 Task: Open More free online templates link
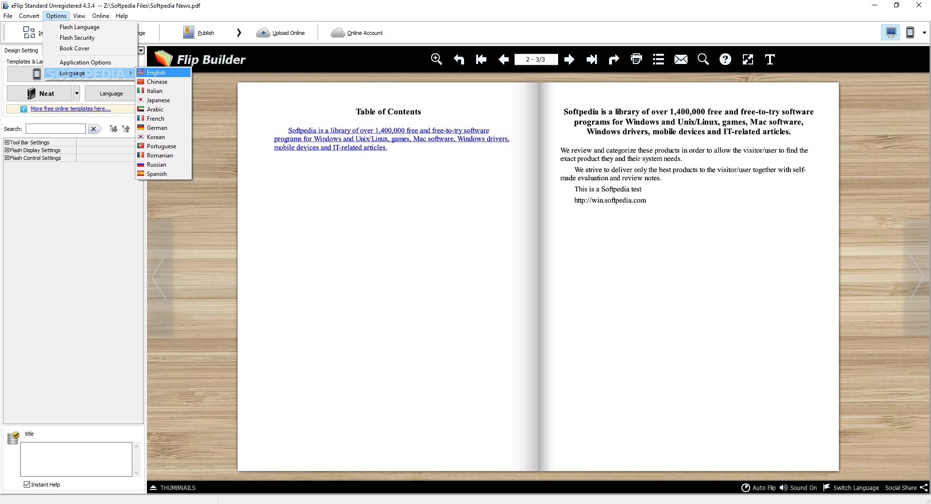(70, 109)
